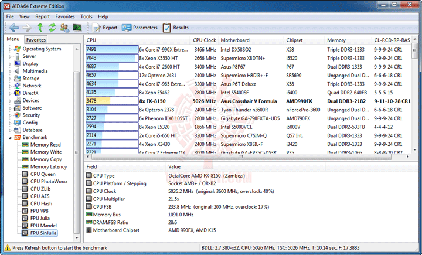Select the 12x Opteron 2431 row

click(x=248, y=76)
